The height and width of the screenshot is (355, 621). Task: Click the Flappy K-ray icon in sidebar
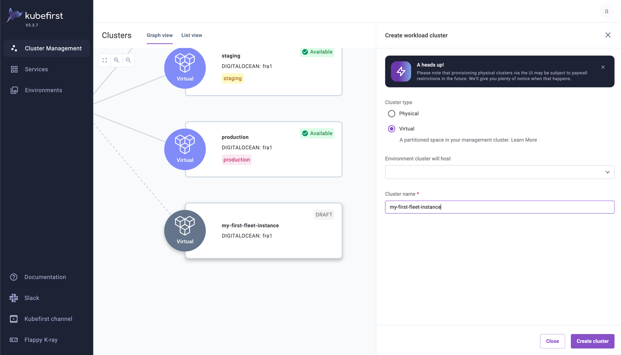pos(14,340)
